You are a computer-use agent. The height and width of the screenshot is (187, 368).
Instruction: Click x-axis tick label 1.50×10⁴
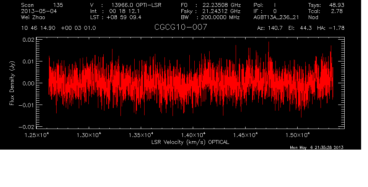coord(297,135)
